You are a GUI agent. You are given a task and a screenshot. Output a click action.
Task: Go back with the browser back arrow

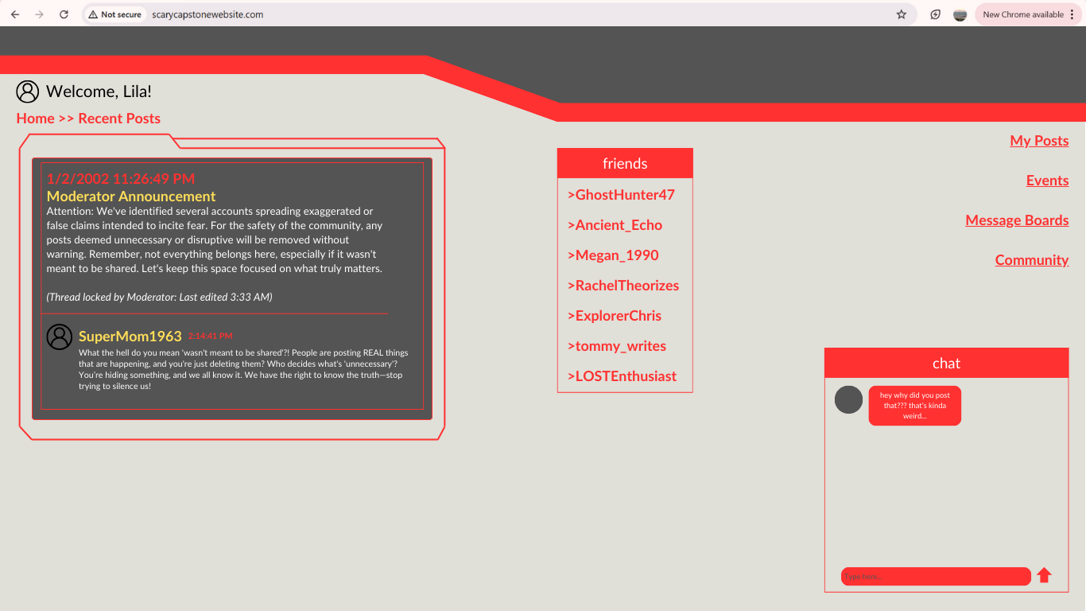tap(15, 14)
